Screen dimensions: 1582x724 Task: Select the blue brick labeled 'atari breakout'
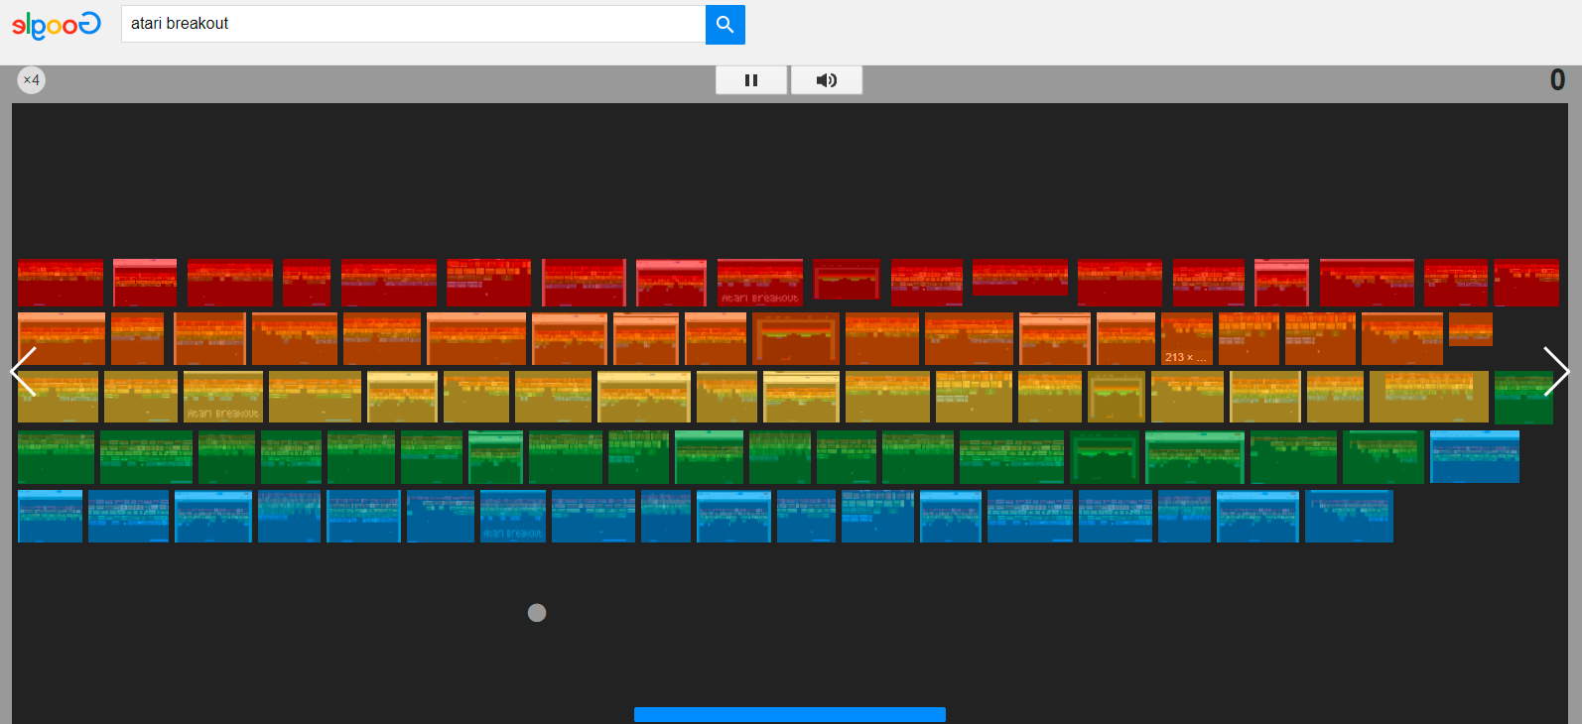tap(512, 517)
